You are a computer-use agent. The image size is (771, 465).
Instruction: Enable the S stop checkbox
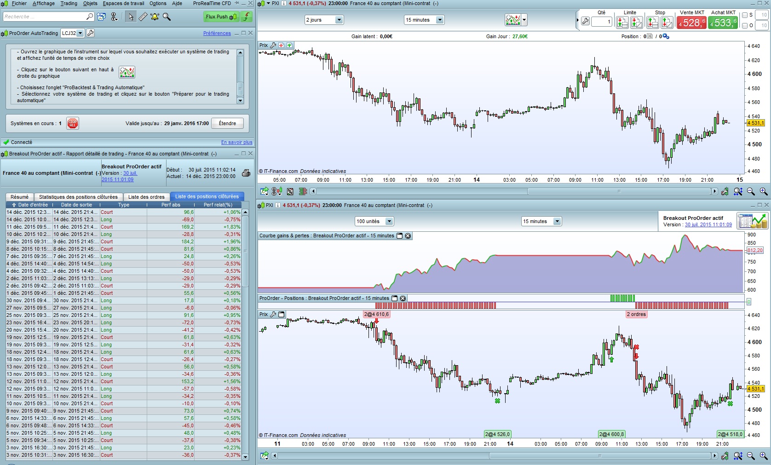(745, 15)
